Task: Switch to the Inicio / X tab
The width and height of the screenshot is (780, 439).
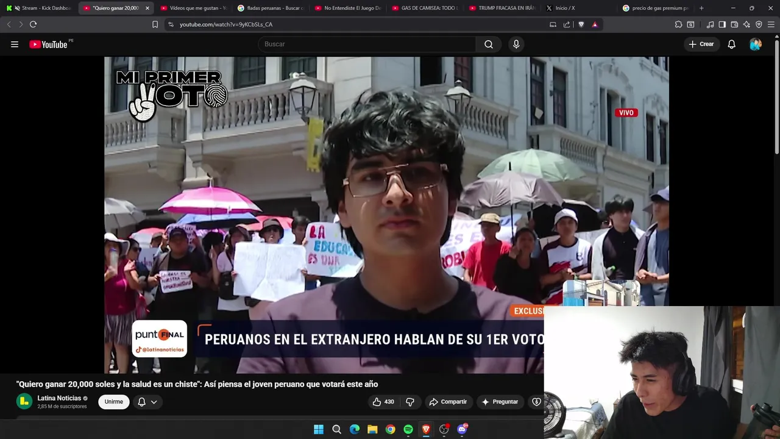Action: pos(579,8)
